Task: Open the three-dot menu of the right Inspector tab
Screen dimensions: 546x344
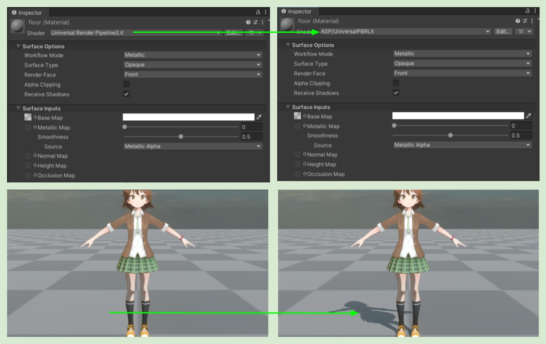Action: (535, 11)
